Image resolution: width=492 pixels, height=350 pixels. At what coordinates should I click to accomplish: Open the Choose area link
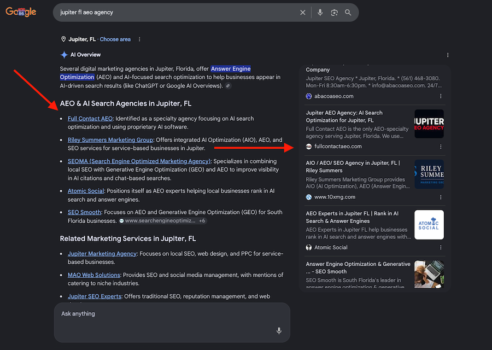(x=115, y=39)
